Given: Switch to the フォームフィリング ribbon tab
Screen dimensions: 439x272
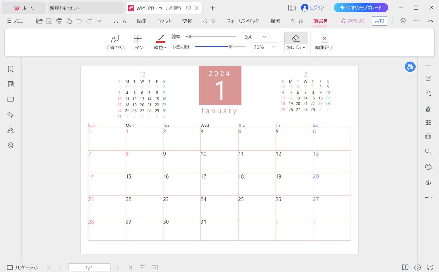Looking at the screenshot, I should pos(243,21).
